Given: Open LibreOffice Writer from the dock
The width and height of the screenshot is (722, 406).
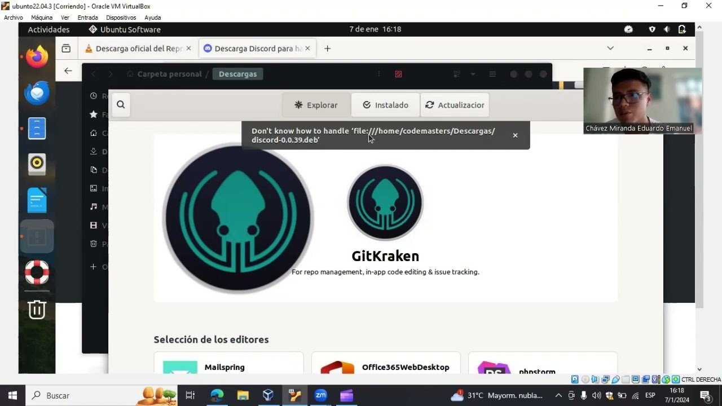Looking at the screenshot, I should 37,200.
